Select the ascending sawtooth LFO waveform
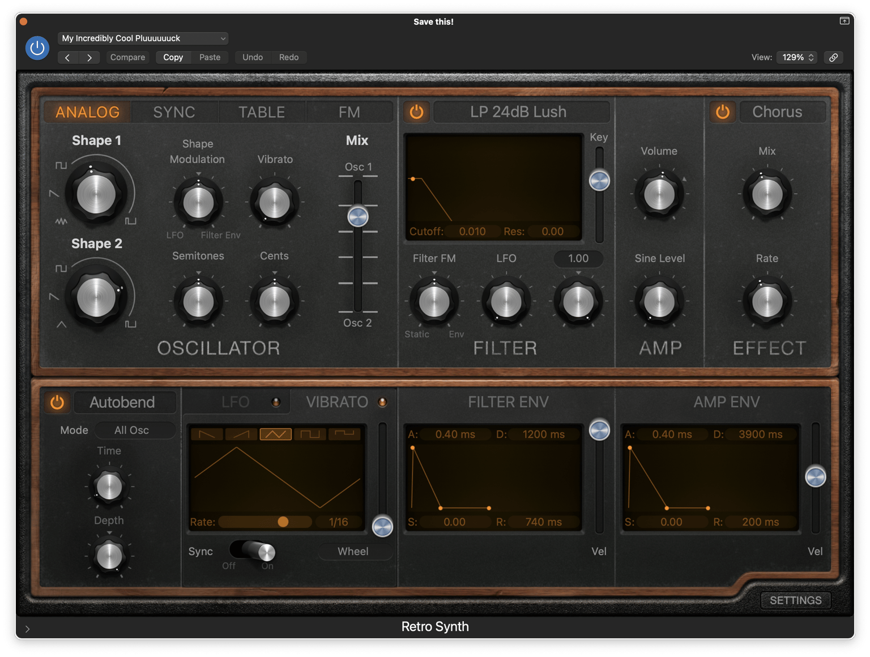Image resolution: width=870 pixels, height=657 pixels. coord(241,434)
